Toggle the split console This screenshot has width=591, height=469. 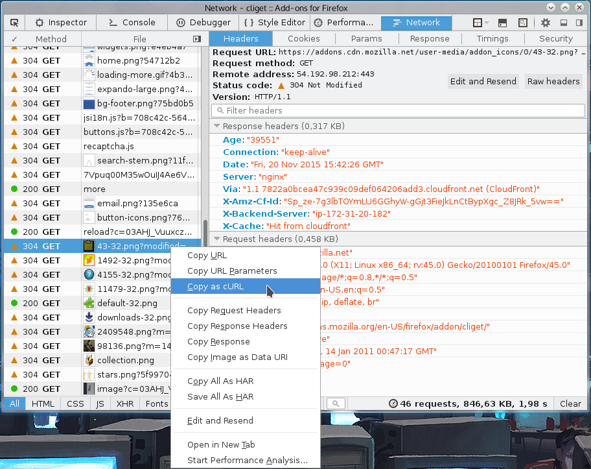503,22
